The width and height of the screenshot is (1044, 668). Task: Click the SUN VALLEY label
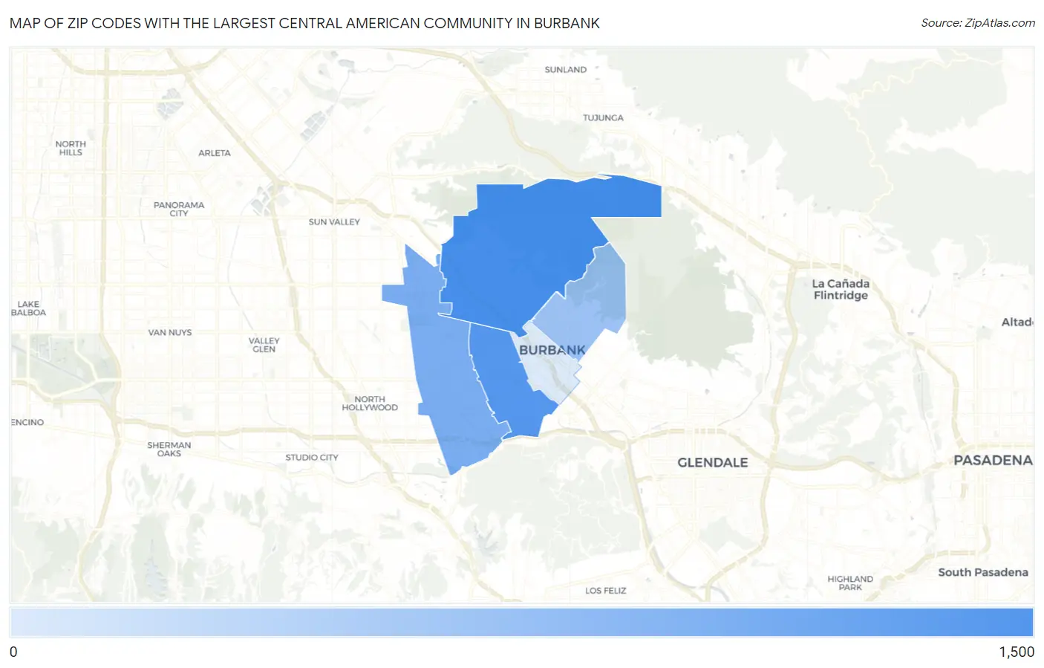tap(334, 222)
